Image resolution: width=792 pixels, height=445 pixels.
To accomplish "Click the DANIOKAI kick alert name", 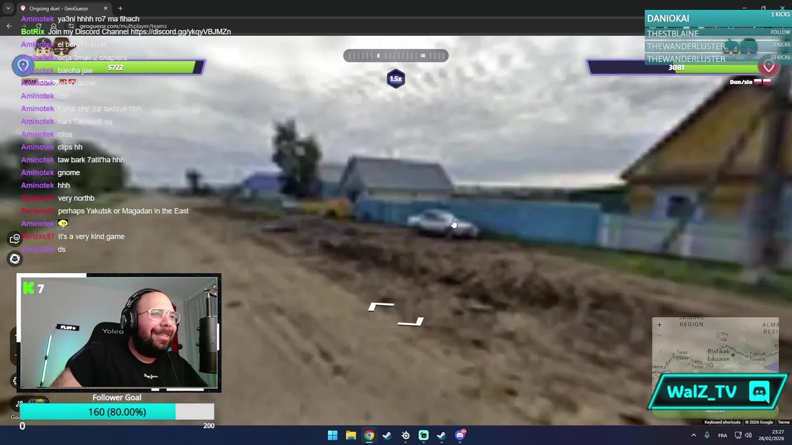I will [668, 19].
